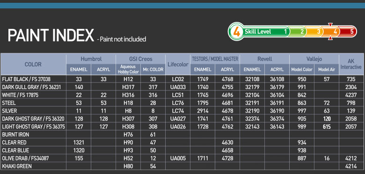
Task: Click the H76 cell in Burnt Iron row
Action: tap(128, 134)
